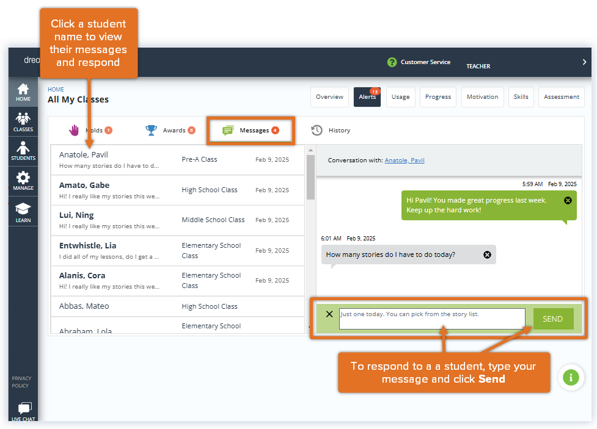Select the Holds hand icon
The width and height of the screenshot is (597, 429).
[74, 130]
